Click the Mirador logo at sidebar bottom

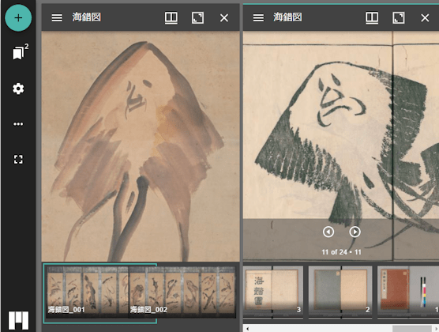pos(18,320)
